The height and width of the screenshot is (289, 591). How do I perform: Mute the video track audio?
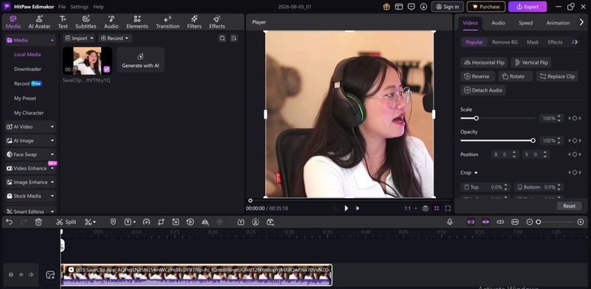[x=31, y=275]
